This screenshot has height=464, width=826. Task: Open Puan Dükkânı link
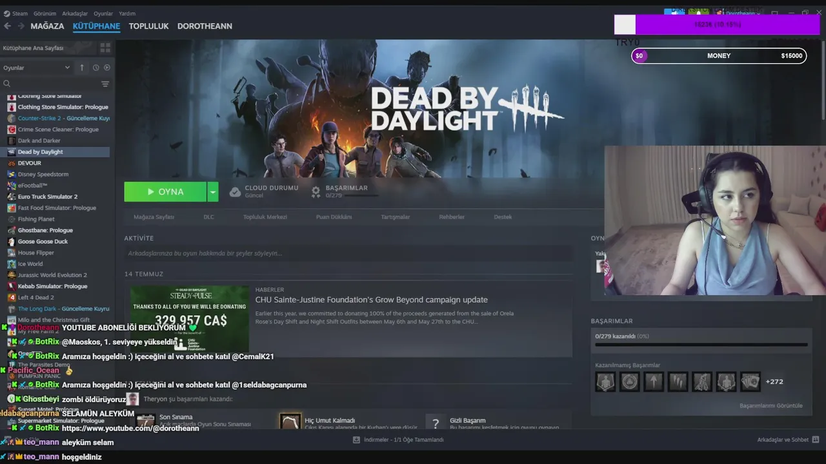click(334, 217)
